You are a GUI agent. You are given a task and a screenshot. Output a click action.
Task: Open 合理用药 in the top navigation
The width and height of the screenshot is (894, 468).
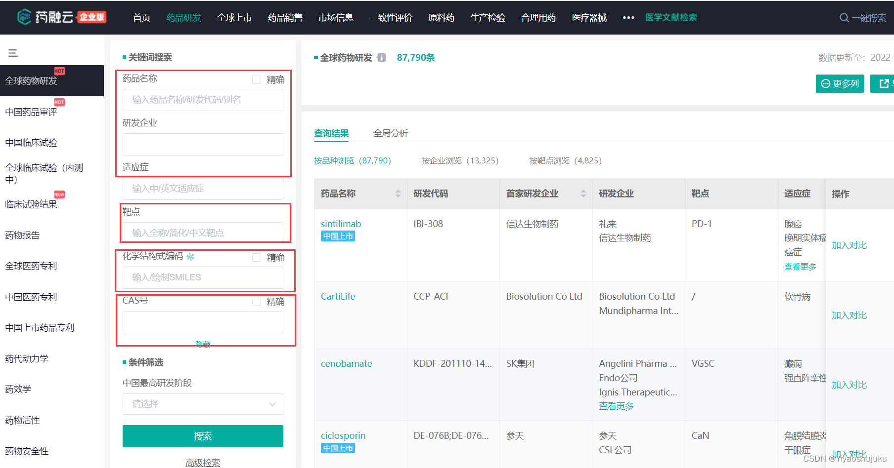point(538,18)
